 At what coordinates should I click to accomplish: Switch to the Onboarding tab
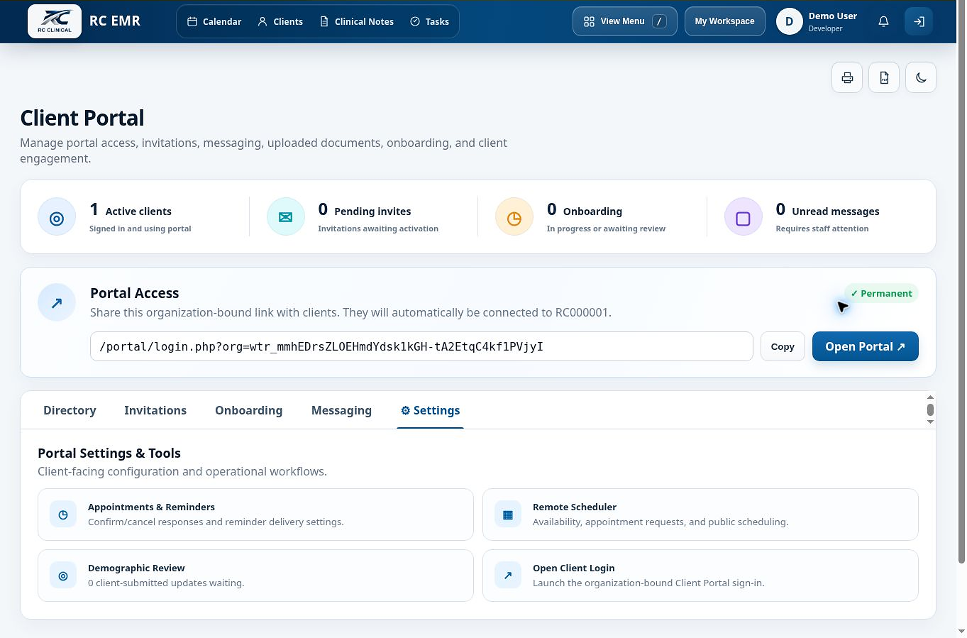(249, 410)
